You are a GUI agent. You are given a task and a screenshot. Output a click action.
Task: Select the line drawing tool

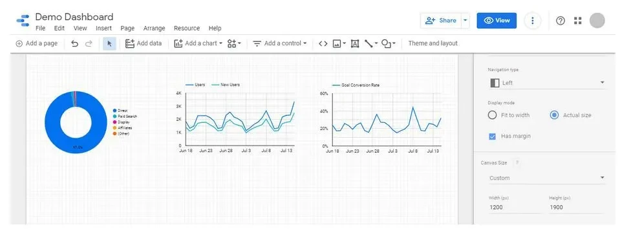pyautogui.click(x=370, y=43)
